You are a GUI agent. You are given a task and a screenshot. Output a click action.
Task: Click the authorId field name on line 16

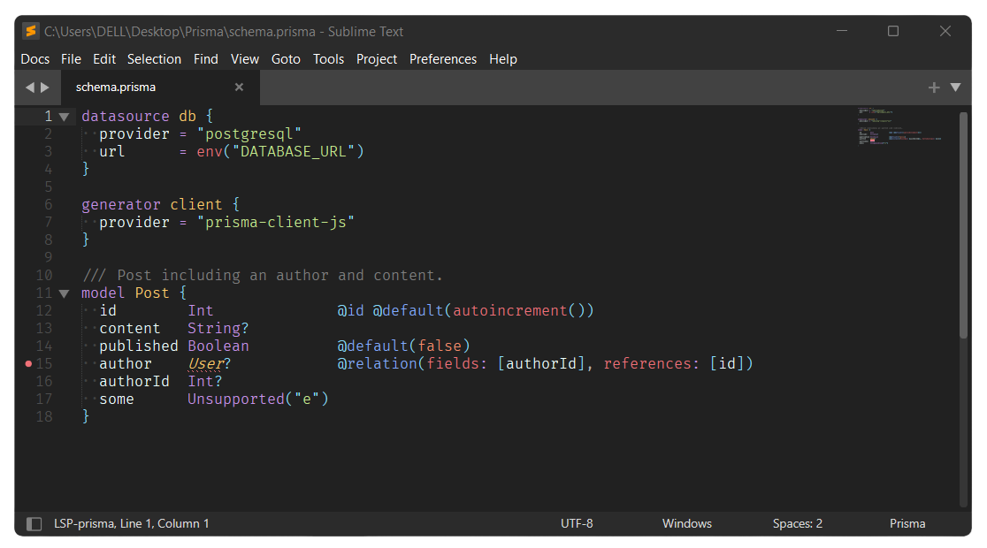coord(134,381)
